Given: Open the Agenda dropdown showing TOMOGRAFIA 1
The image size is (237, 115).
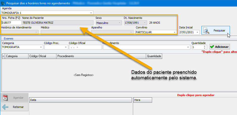Looking at the screenshot, I should [x=91, y=13].
